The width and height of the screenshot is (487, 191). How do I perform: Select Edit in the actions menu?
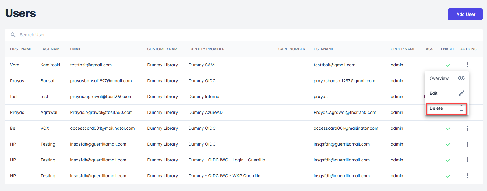tap(434, 93)
